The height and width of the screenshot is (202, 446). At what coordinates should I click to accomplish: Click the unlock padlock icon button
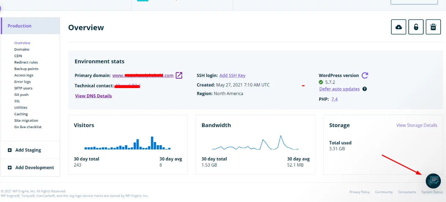tap(416, 27)
